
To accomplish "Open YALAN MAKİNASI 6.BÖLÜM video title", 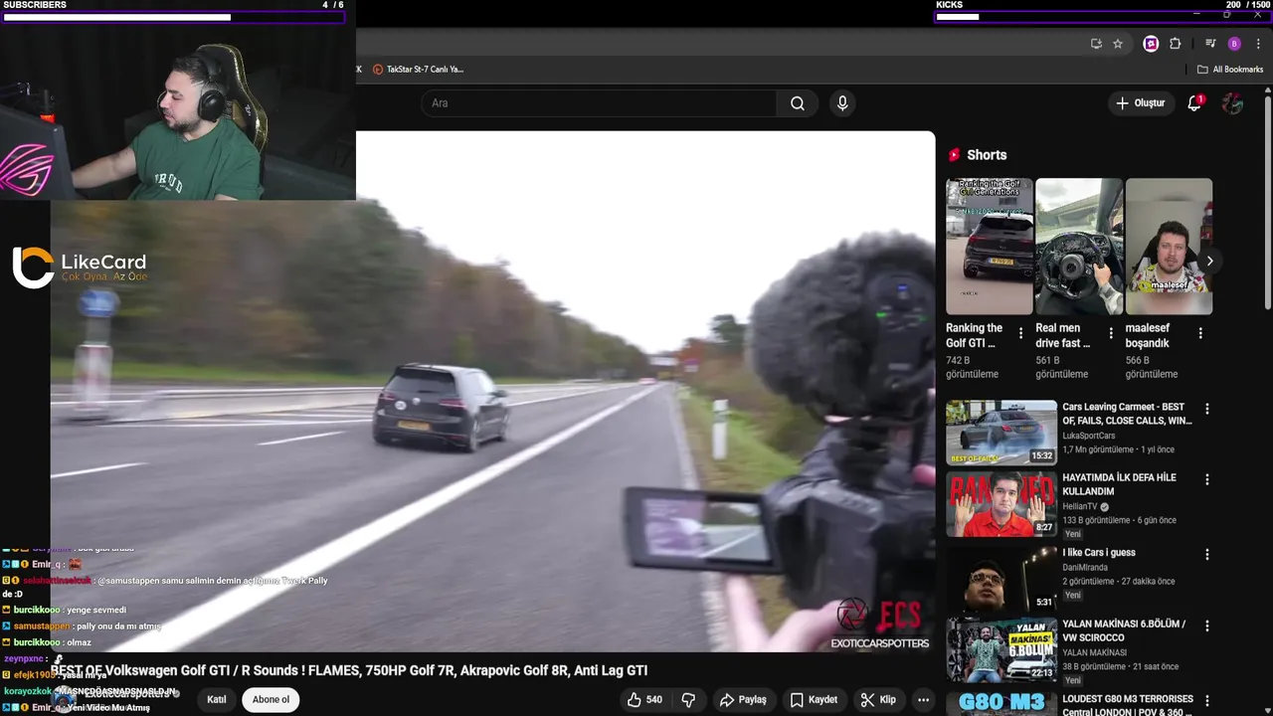I will tap(1124, 630).
